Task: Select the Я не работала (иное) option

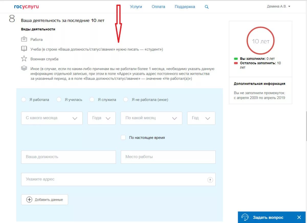Action: tap(126, 100)
